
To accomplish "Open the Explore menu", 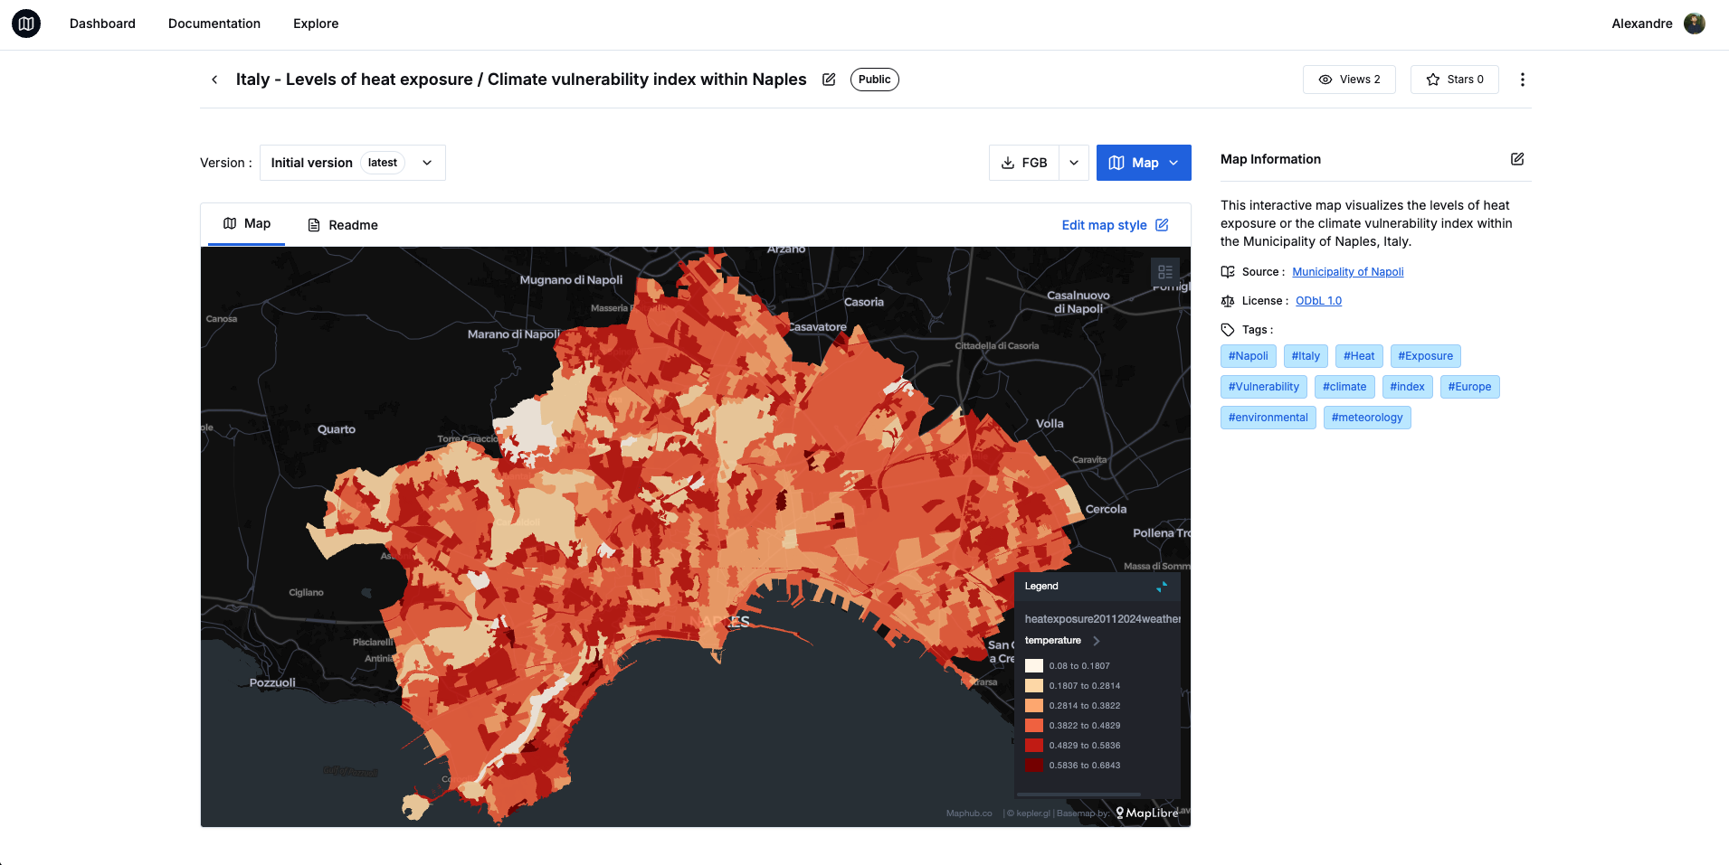I will (x=316, y=24).
